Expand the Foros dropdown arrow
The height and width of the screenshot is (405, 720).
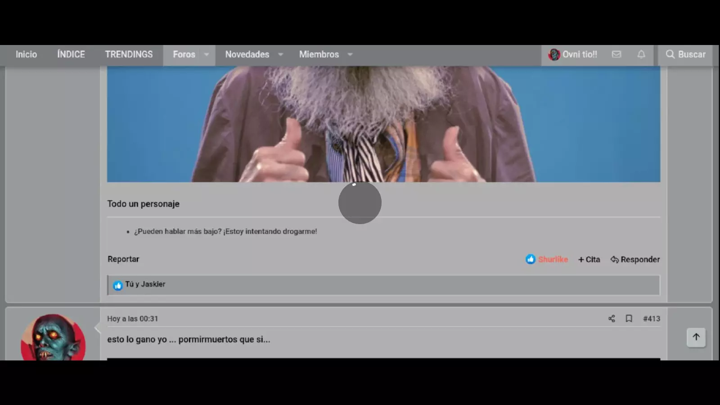point(207,54)
